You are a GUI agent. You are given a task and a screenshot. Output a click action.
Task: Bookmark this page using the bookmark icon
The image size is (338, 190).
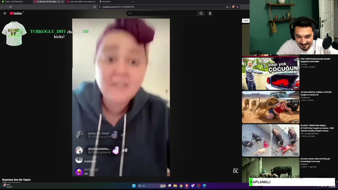(95, 7)
